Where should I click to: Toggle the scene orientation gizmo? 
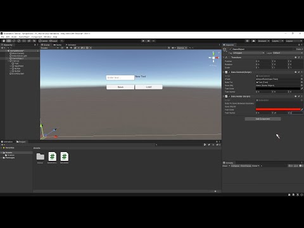coord(213,58)
